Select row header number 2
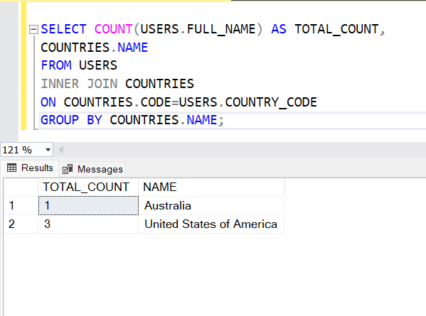The width and height of the screenshot is (426, 316). pyautogui.click(x=21, y=224)
